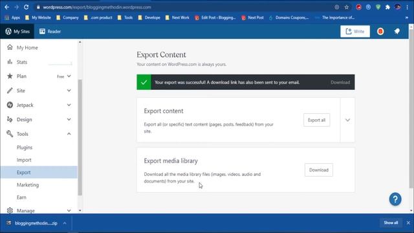
Task: Click the Design sidebar icon
Action: pos(10,119)
